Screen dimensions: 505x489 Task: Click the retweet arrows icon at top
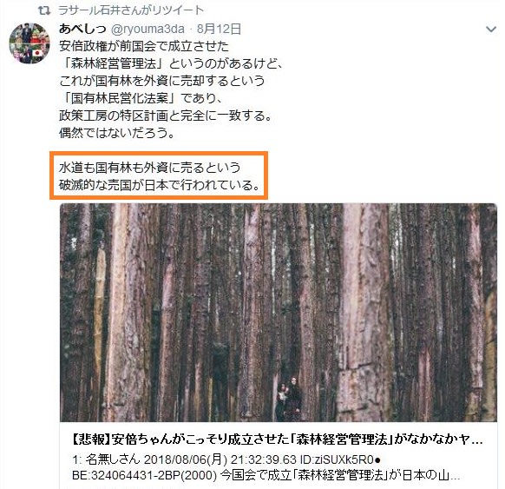(43, 10)
